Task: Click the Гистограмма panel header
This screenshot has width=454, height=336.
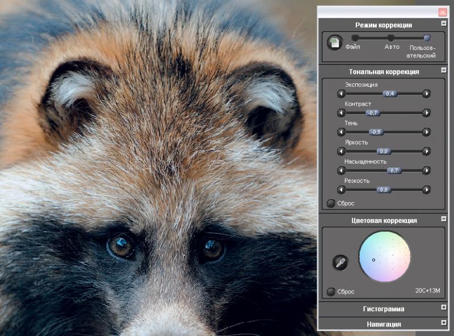Action: pyautogui.click(x=384, y=309)
